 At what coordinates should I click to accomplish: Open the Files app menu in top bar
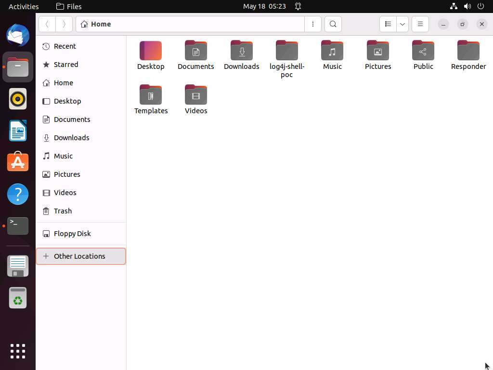[69, 6]
